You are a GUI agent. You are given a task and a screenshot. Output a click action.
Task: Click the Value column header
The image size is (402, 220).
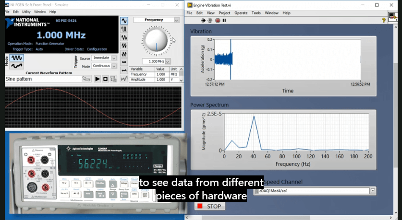pos(162,69)
